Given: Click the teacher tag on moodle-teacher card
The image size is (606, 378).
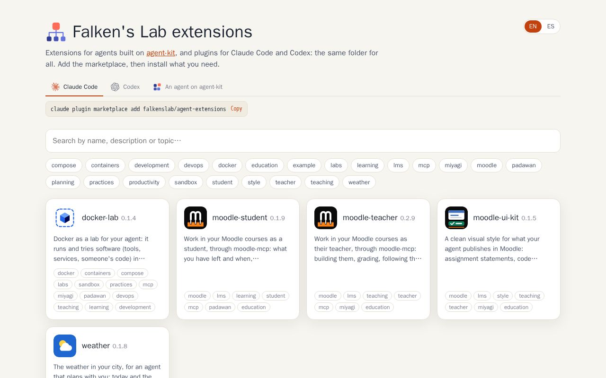Looking at the screenshot, I should [x=408, y=296].
